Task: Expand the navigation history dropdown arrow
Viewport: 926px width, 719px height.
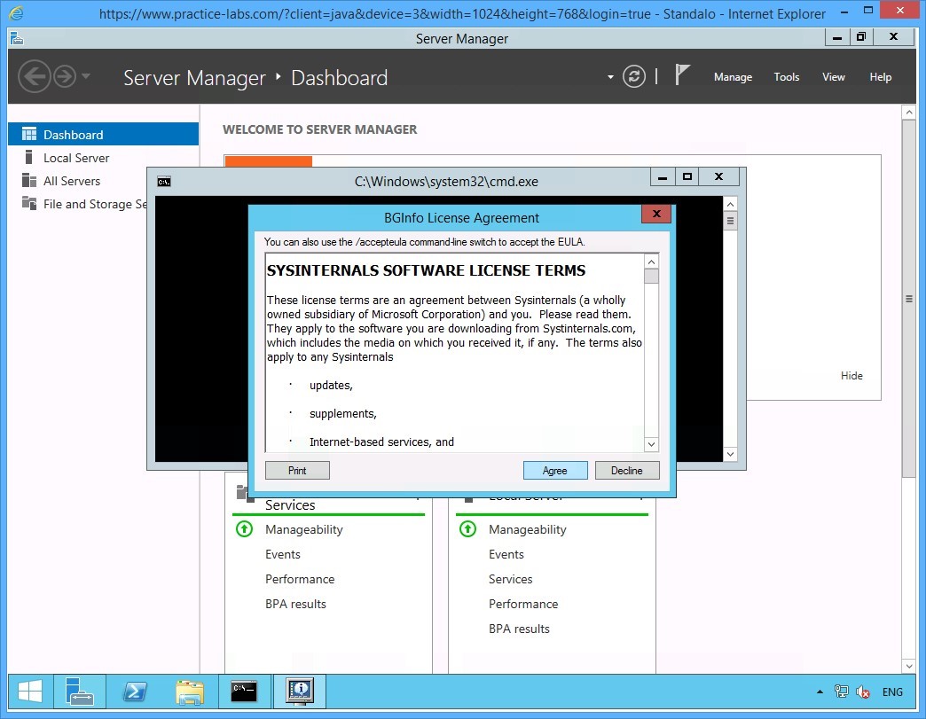Action: click(x=86, y=77)
